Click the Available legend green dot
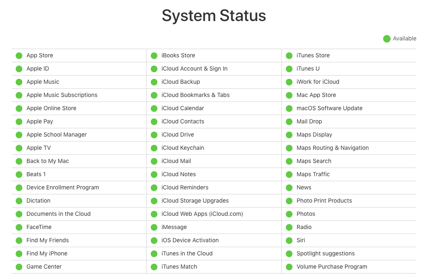The image size is (423, 274). click(387, 39)
